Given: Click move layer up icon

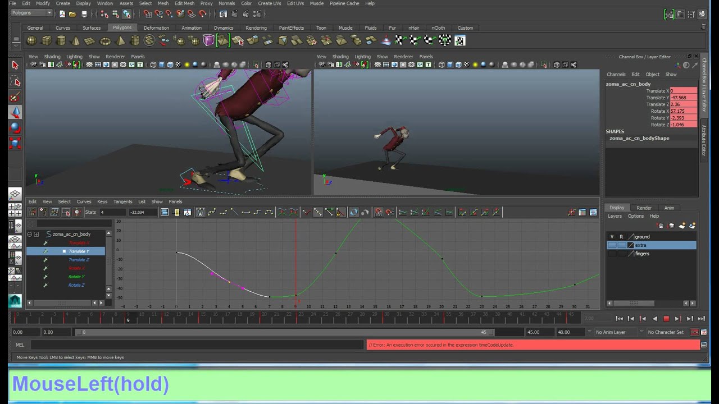Looking at the screenshot, I should click(661, 226).
